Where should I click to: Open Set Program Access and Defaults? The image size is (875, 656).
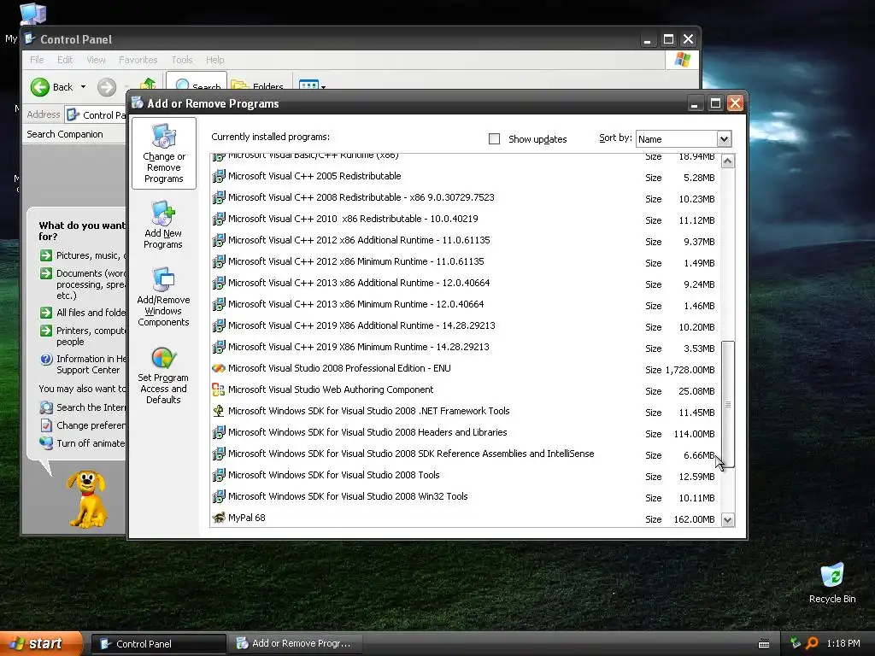click(x=163, y=376)
